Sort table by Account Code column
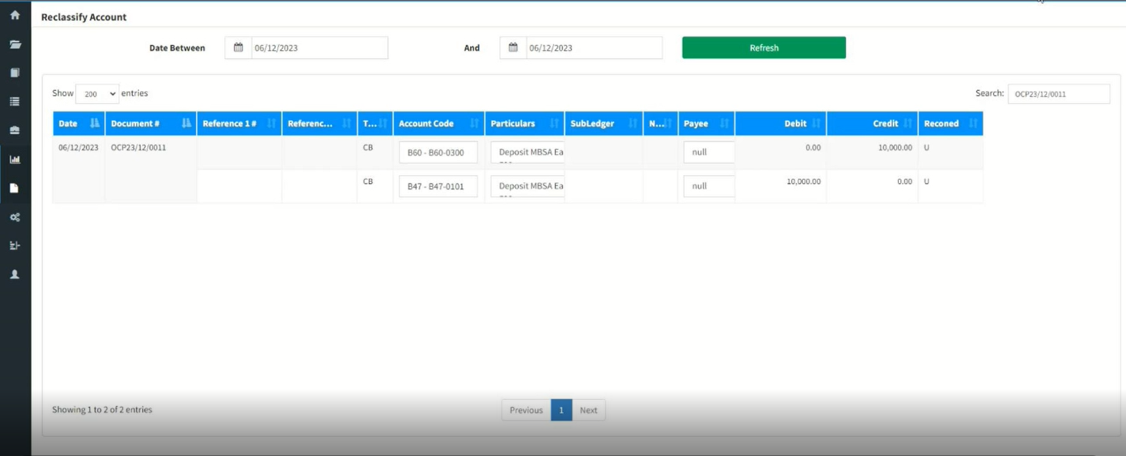Viewport: 1126px width, 456px height. 438,124
